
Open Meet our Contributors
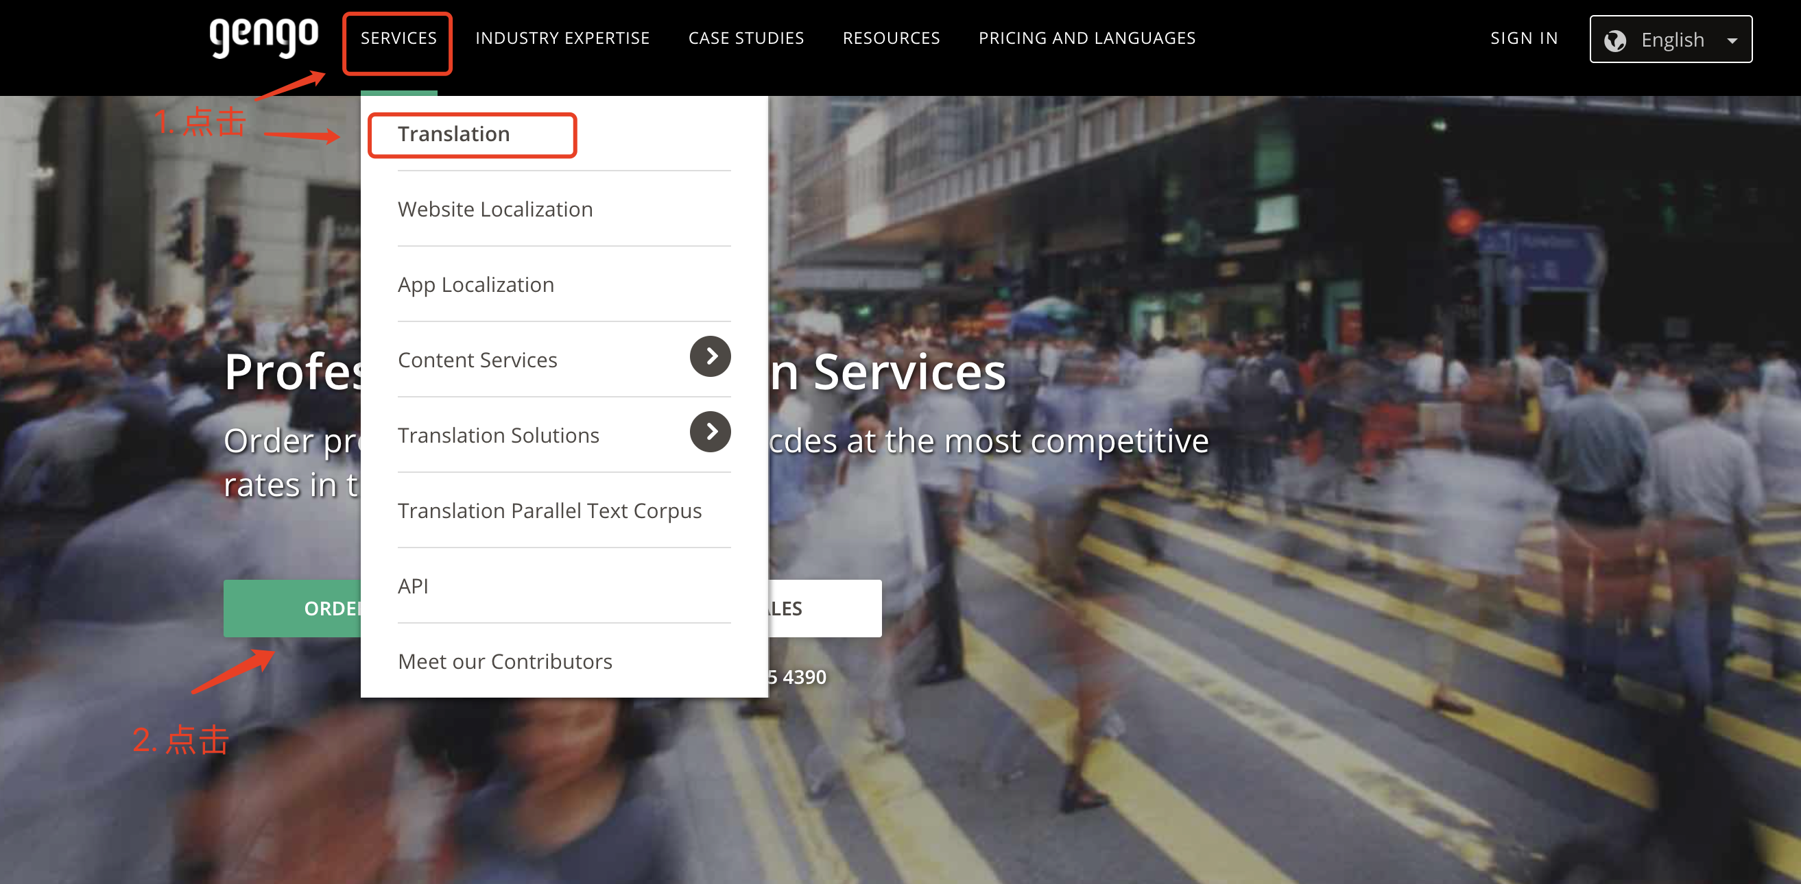505,662
